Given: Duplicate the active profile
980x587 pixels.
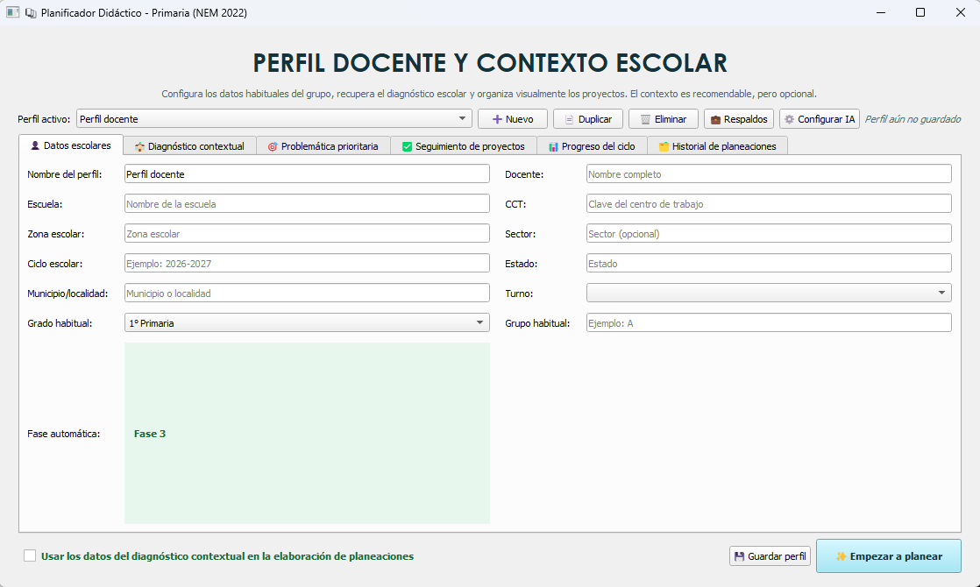Looking at the screenshot, I should pos(588,118).
